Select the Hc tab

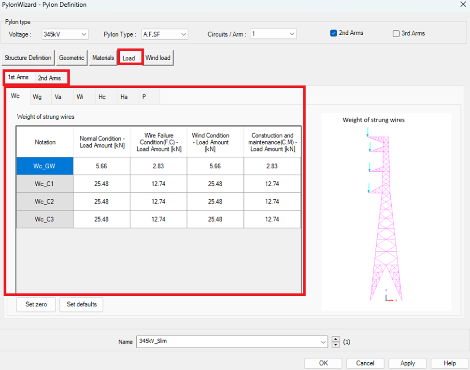(102, 96)
